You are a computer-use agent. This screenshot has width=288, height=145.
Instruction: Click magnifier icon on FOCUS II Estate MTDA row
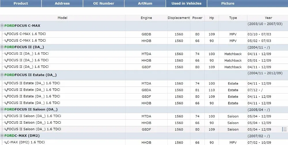point(5,83)
